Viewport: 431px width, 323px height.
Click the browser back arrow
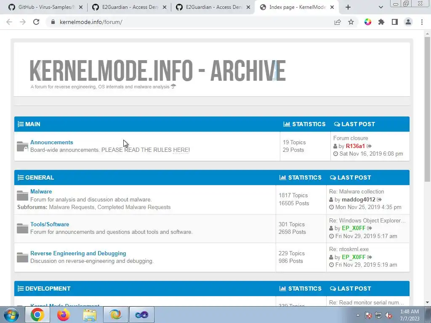[9, 22]
